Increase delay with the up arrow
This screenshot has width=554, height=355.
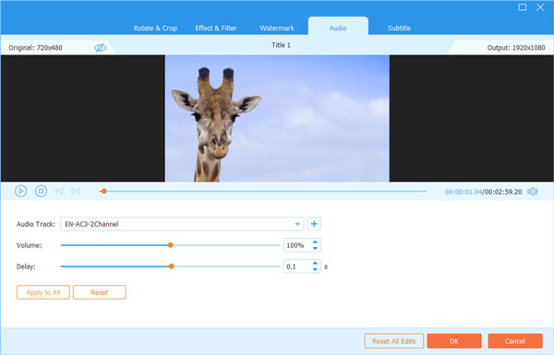[315, 263]
